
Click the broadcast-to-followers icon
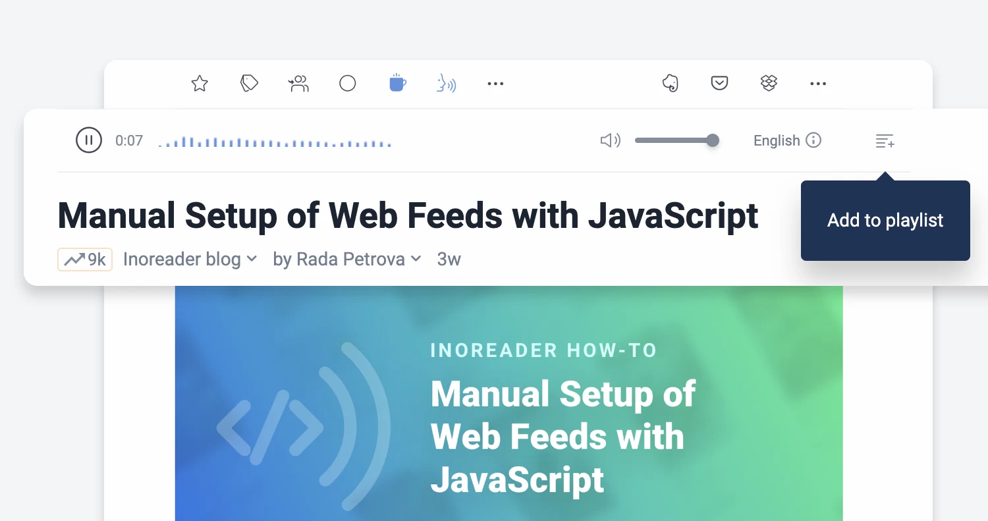298,83
